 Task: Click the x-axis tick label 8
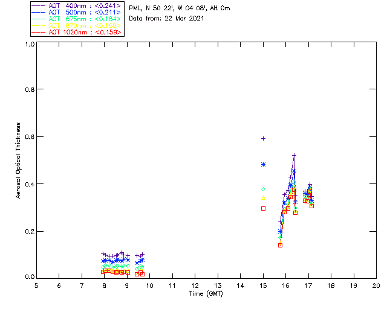(104, 285)
